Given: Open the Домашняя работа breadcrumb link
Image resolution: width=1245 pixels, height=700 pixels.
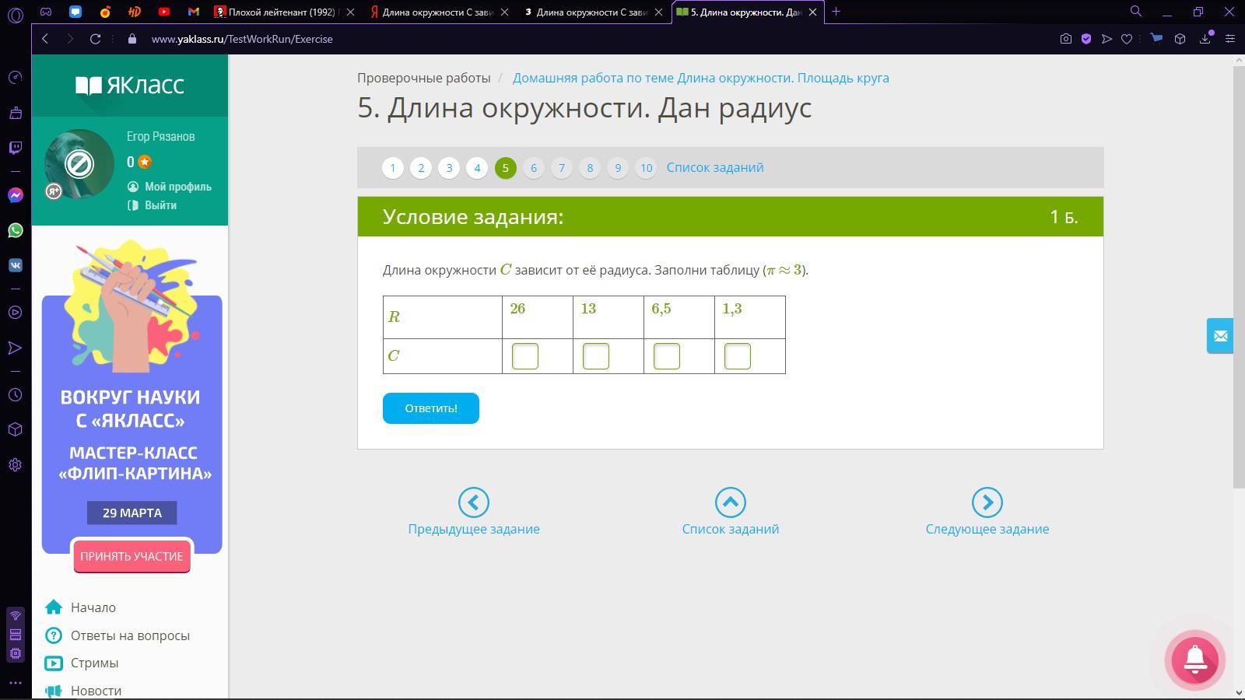Looking at the screenshot, I should click(700, 78).
